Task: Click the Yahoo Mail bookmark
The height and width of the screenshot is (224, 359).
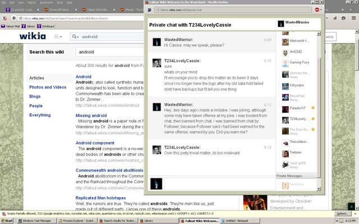Action: point(10,26)
